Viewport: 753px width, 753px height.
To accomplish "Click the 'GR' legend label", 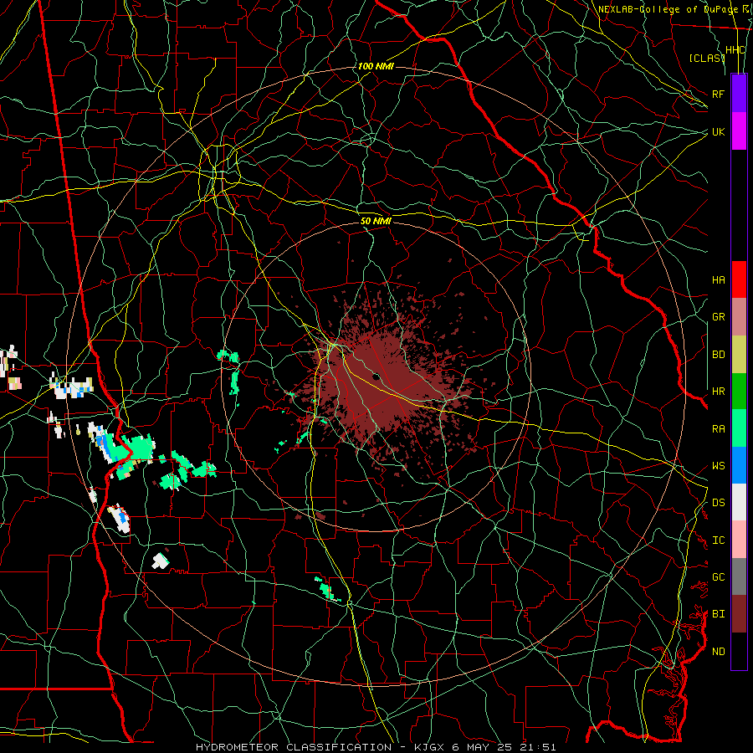I will (x=718, y=317).
